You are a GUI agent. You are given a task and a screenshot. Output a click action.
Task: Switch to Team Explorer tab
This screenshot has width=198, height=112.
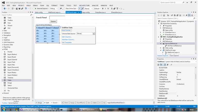(x=174, y=56)
